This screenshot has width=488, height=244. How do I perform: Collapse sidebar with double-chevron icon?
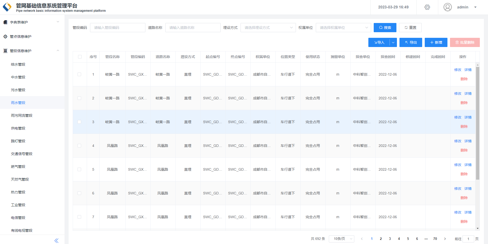[x=56, y=240]
